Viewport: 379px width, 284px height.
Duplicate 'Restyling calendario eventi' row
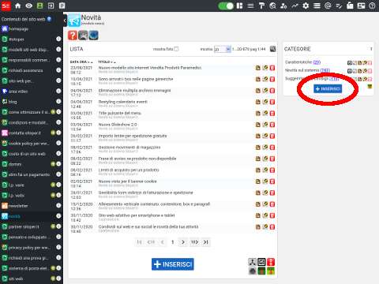pyautogui.click(x=258, y=102)
